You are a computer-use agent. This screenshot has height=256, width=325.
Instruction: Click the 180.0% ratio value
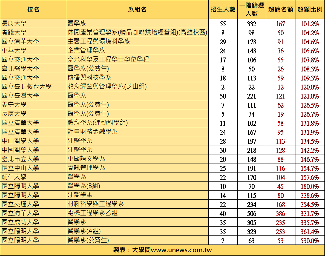310,186
